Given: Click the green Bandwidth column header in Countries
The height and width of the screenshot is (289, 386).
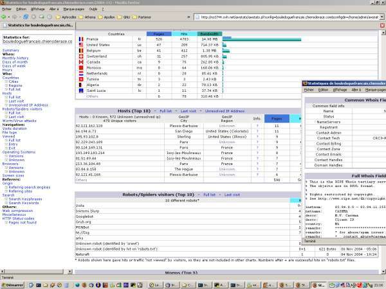Looking at the screenshot, I should tap(210, 34).
